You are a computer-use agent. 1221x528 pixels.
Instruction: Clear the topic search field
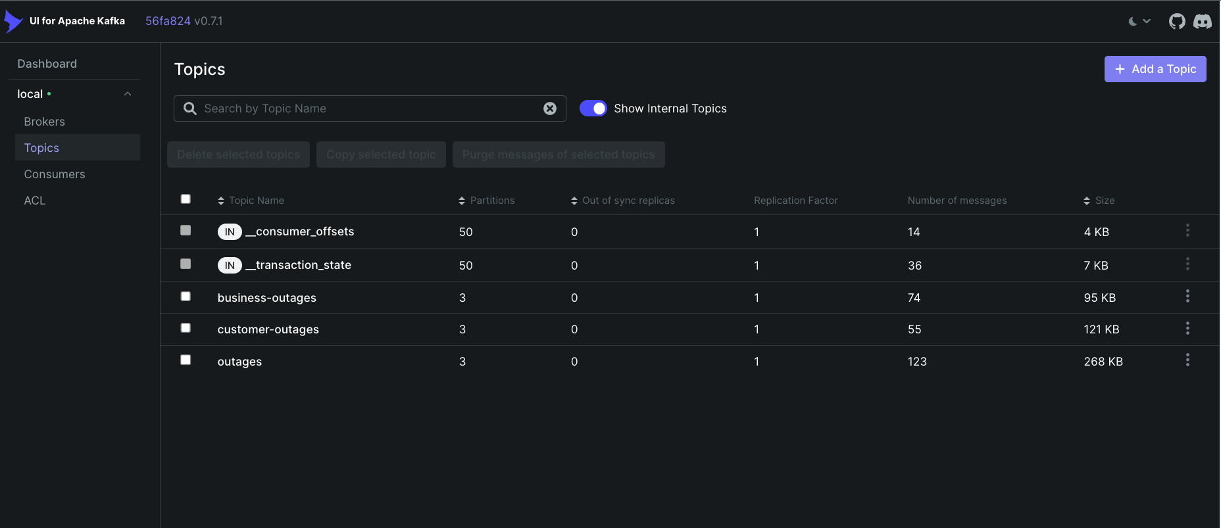(550, 108)
